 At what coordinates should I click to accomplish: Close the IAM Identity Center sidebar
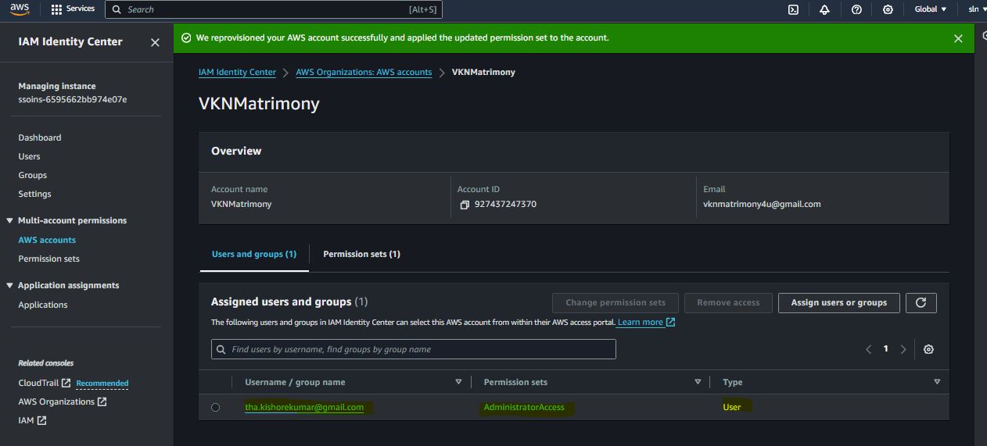(155, 42)
